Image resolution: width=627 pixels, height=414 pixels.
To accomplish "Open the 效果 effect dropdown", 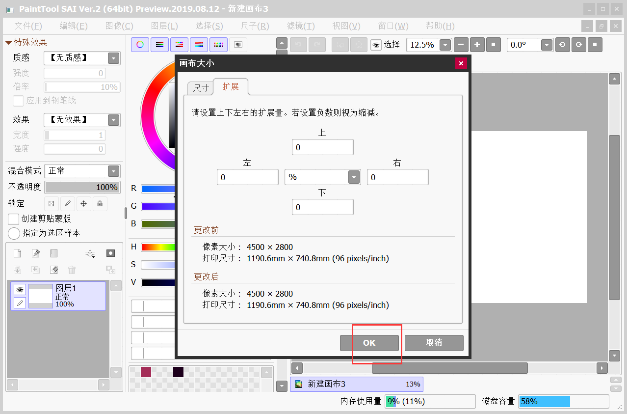I will pos(113,120).
